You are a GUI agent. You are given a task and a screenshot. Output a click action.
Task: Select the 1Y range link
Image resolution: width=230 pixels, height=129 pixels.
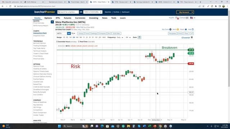[84, 37]
